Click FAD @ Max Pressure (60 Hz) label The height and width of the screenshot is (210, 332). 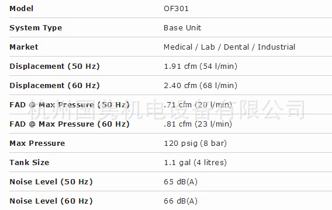click(x=70, y=124)
